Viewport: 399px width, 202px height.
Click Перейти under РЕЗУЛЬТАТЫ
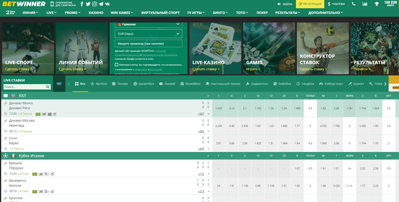pos(361,69)
